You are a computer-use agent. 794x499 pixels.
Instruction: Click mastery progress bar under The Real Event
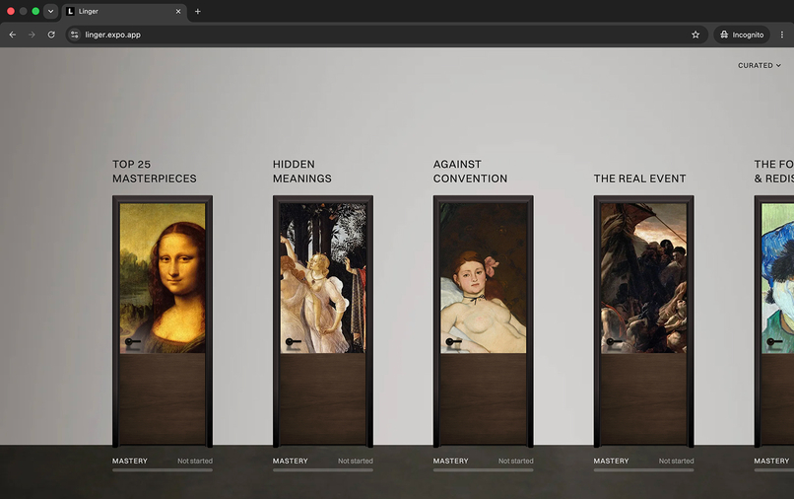click(643, 470)
